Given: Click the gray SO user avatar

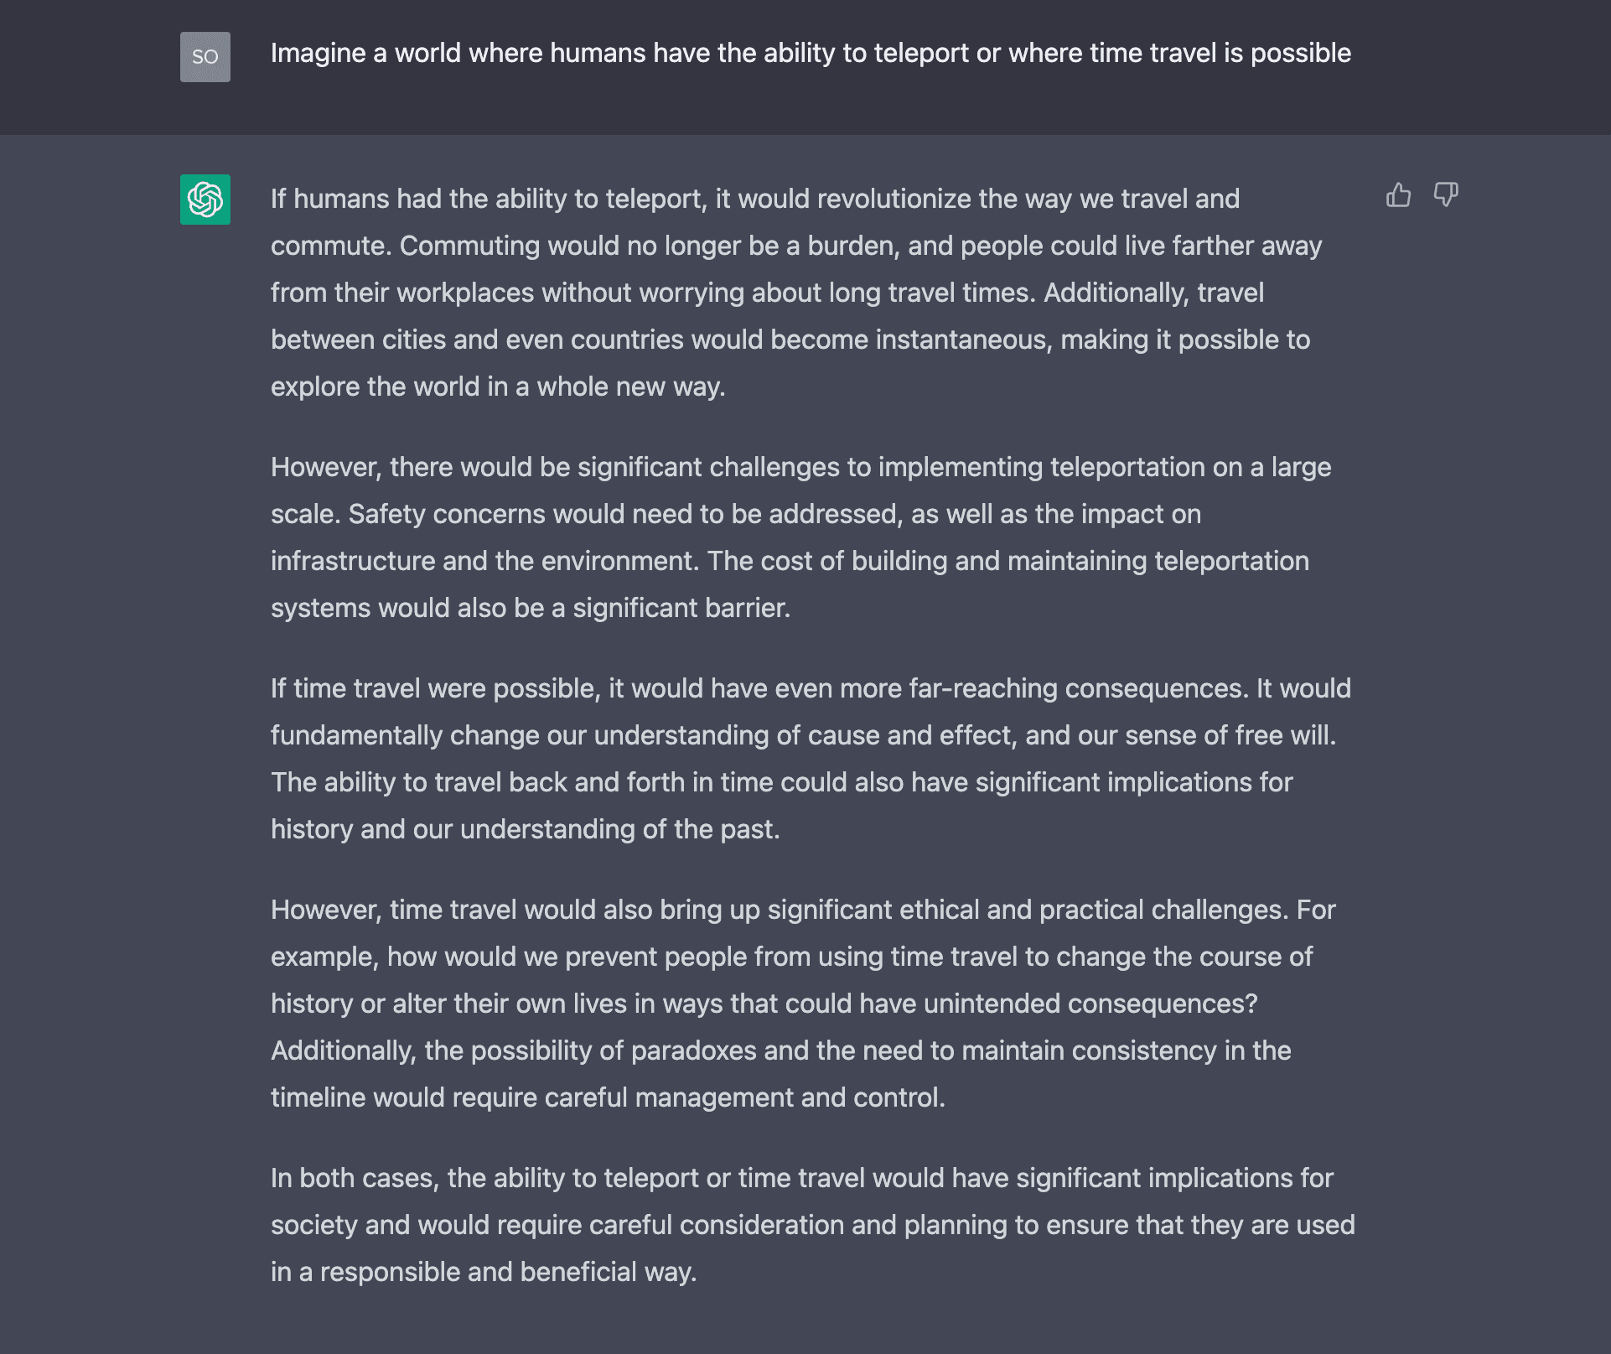Looking at the screenshot, I should tap(205, 57).
